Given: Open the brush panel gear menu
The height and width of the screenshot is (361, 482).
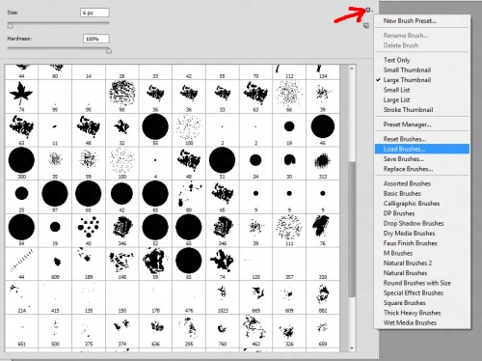Looking at the screenshot, I should pos(368,10).
